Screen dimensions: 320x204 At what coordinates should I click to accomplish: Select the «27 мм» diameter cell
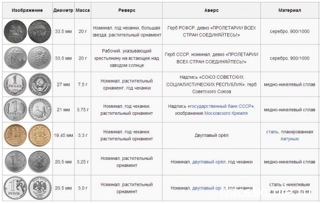click(63, 84)
